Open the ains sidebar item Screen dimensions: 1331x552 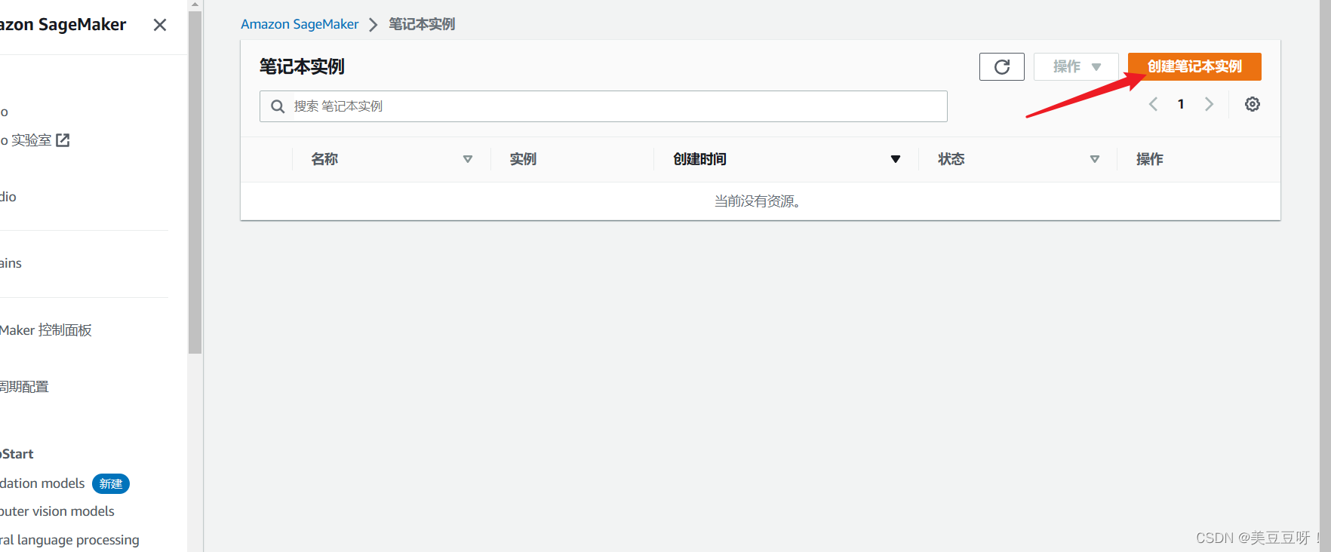coord(11,263)
